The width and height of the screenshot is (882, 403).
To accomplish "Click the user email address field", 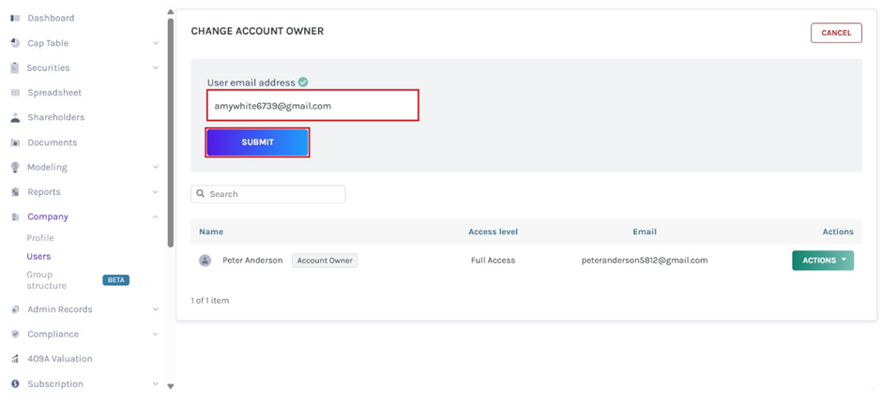I will (x=312, y=105).
